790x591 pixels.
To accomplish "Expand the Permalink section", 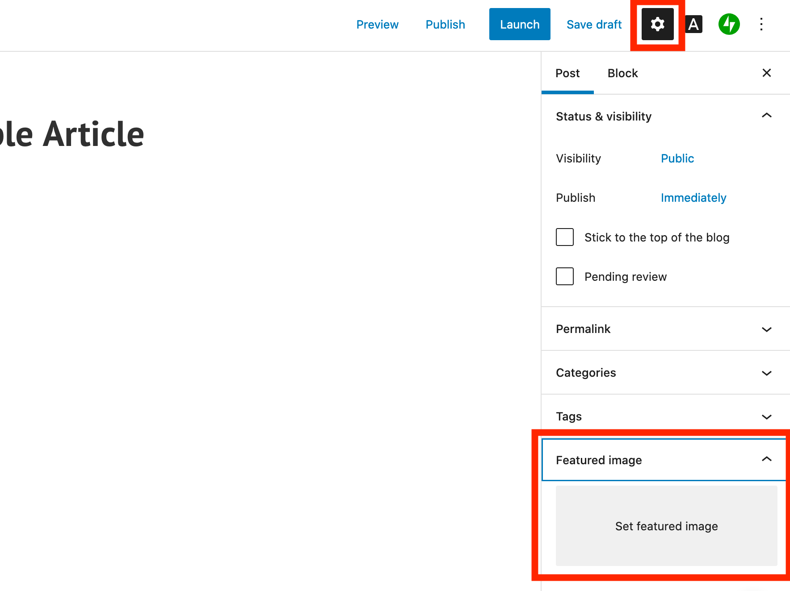I will (x=766, y=329).
